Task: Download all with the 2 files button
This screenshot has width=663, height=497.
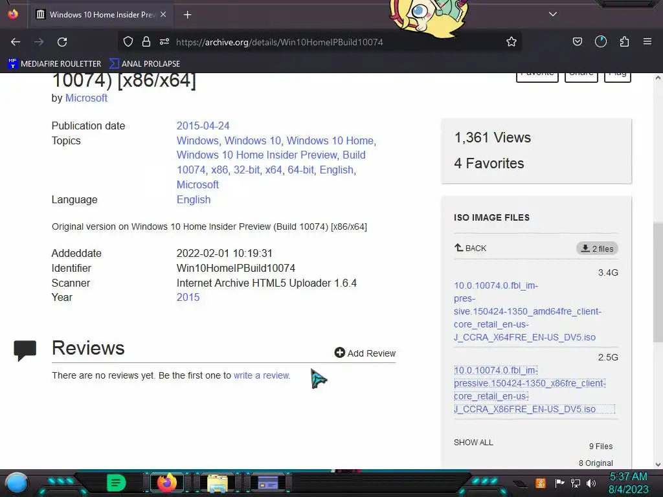Action: click(597, 248)
